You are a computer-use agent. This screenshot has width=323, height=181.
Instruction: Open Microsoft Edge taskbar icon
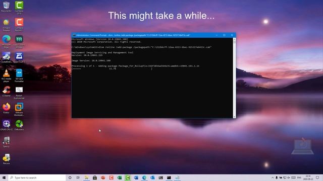pos(144,177)
